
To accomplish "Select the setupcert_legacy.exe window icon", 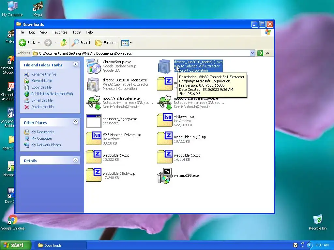I will 93,121.
